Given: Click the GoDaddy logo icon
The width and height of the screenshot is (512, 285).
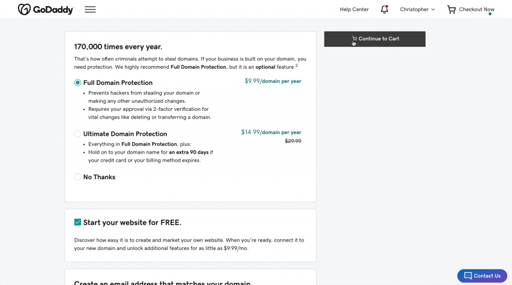Looking at the screenshot, I should tap(24, 9).
